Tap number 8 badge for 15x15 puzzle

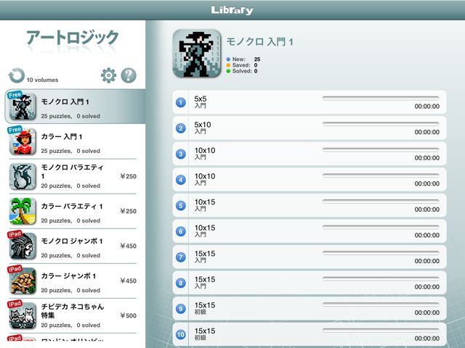click(181, 283)
